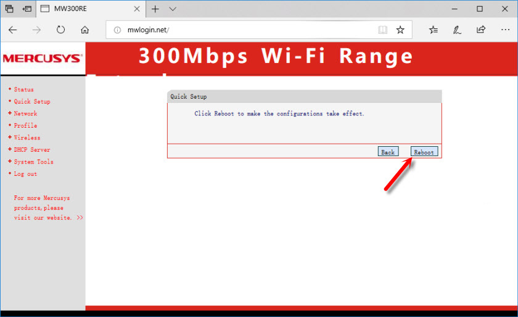Viewport: 518px width, 317px height.
Task: Click the Add notes pen icon
Action: pyautogui.click(x=457, y=30)
